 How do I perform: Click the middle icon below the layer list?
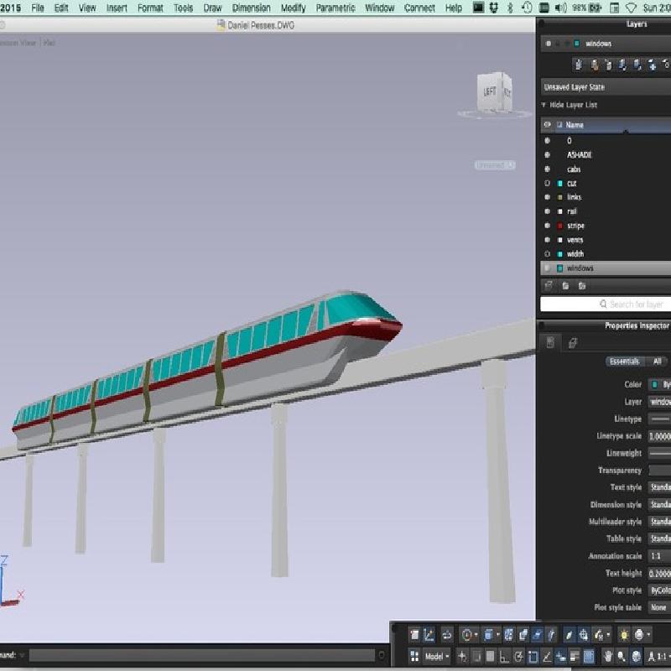[x=565, y=286]
